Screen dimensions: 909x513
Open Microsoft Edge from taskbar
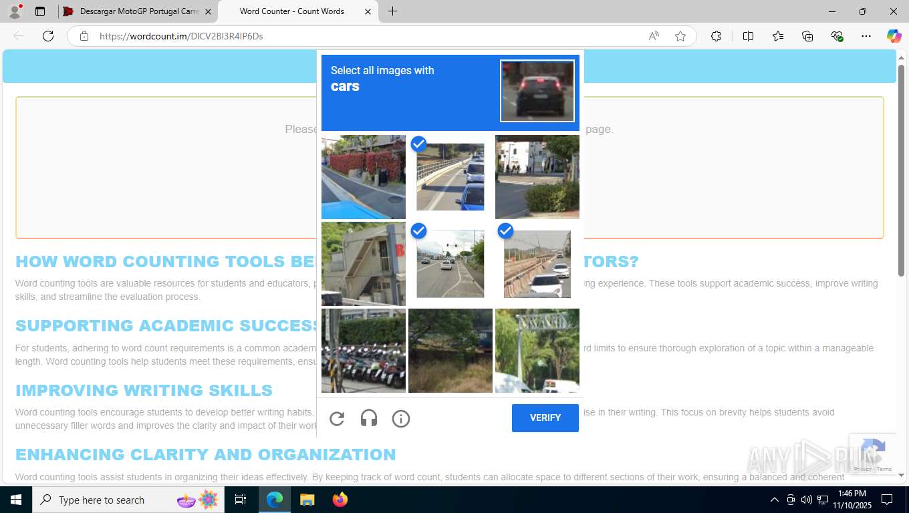pyautogui.click(x=275, y=500)
